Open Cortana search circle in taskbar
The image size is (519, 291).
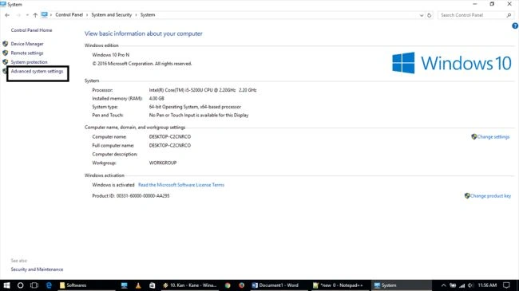20,285
